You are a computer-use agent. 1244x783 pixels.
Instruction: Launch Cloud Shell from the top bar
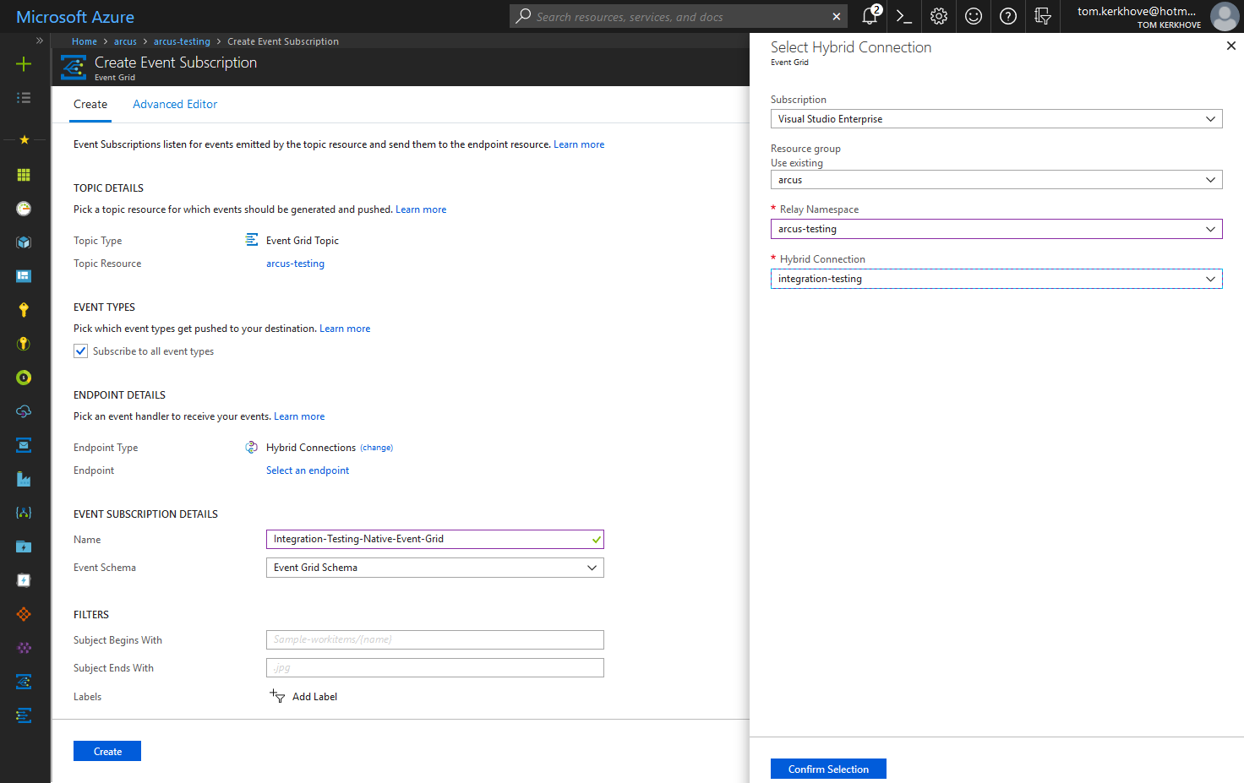[903, 16]
